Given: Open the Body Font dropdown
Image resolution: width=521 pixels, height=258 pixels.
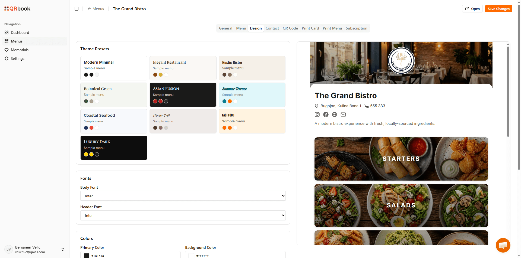Looking at the screenshot, I should click(x=183, y=196).
